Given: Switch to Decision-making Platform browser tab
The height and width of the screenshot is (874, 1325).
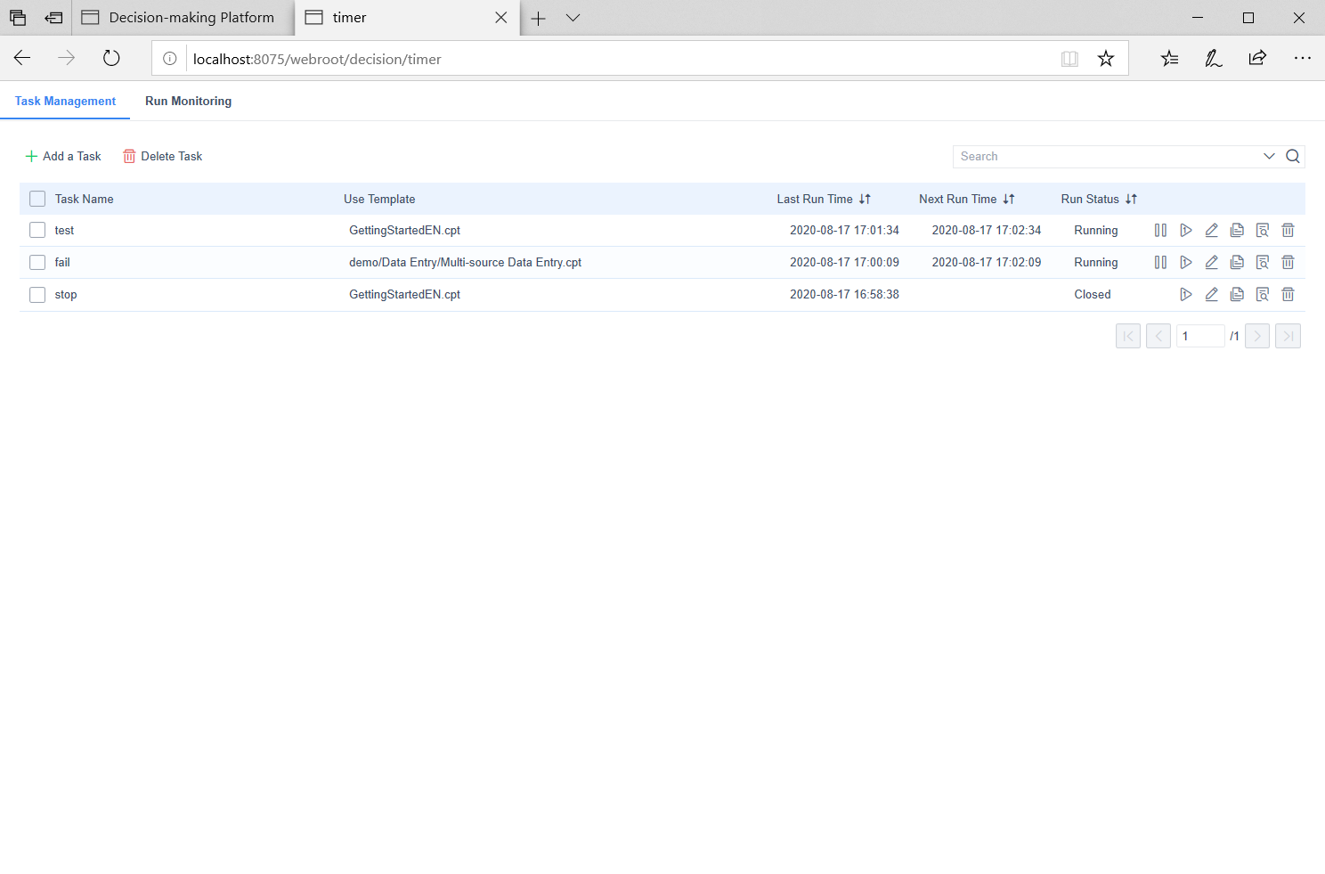Looking at the screenshot, I should click(x=191, y=17).
